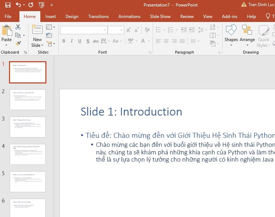Toggle Underline formatting

(x=80, y=41)
